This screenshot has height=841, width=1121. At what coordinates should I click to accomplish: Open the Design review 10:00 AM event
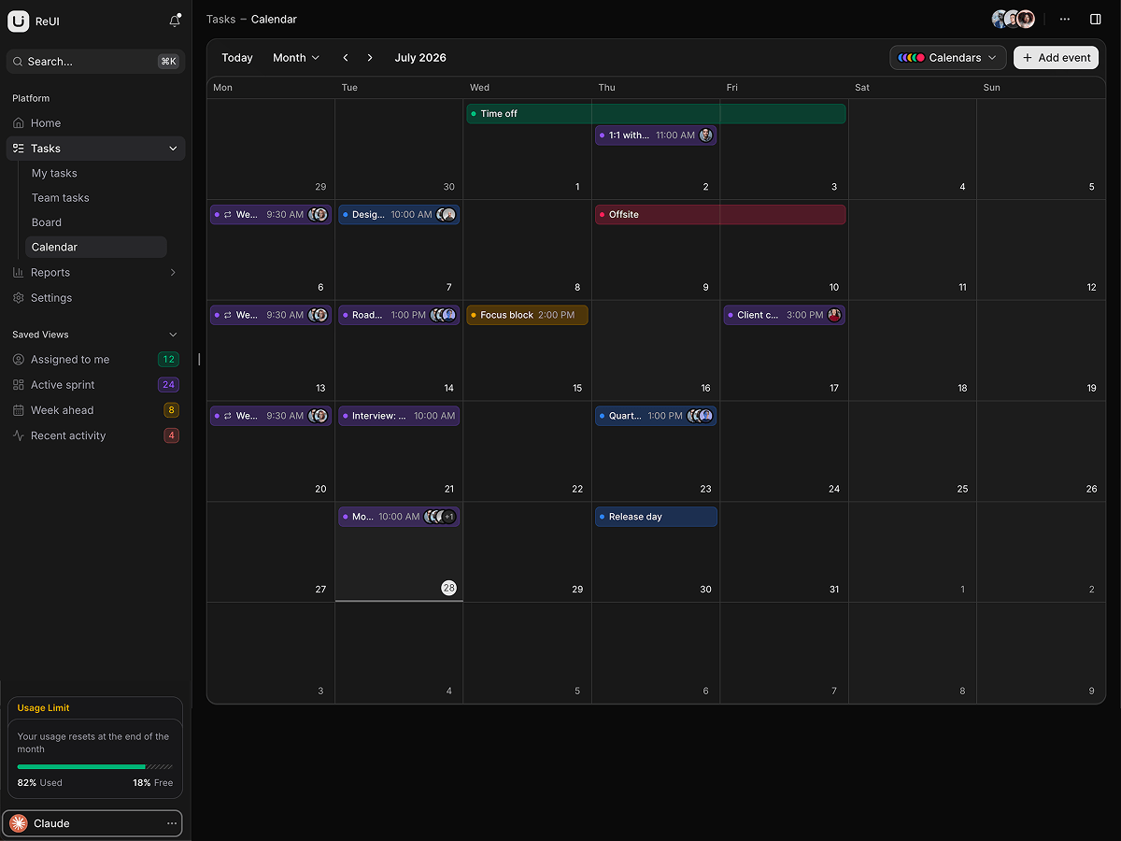(399, 215)
